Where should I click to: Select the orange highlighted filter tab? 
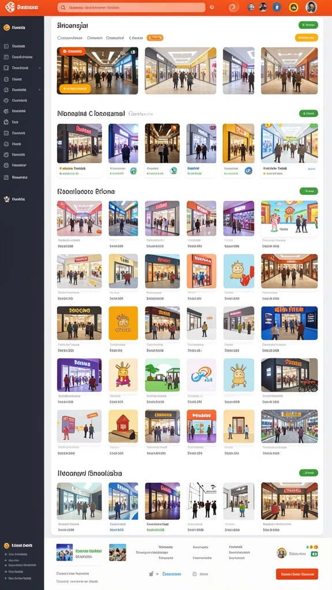154,37
